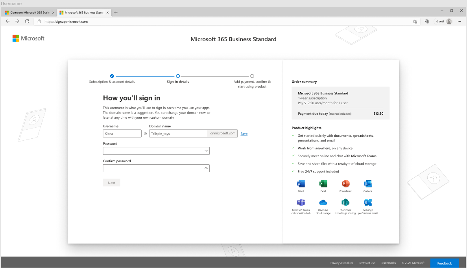
Task: Reload the page with refresh icon
Action: click(27, 21)
